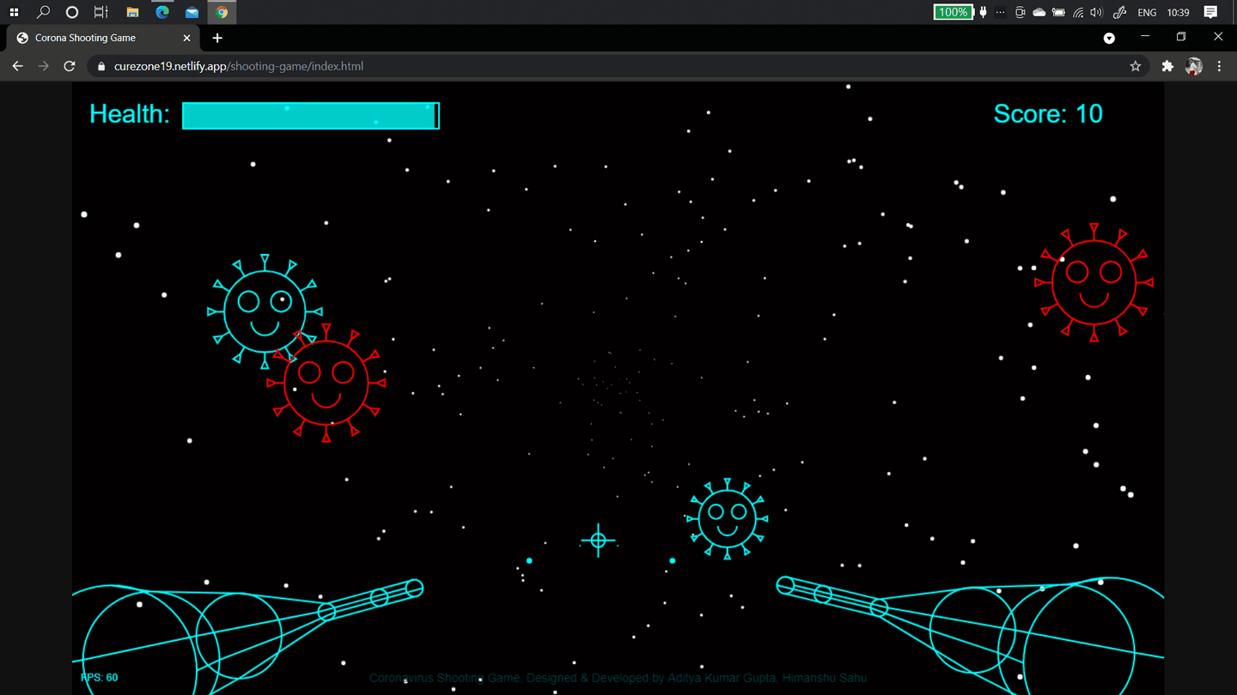Image resolution: width=1237 pixels, height=695 pixels.
Task: Close the Corona Shooting Game tab
Action: (x=187, y=38)
